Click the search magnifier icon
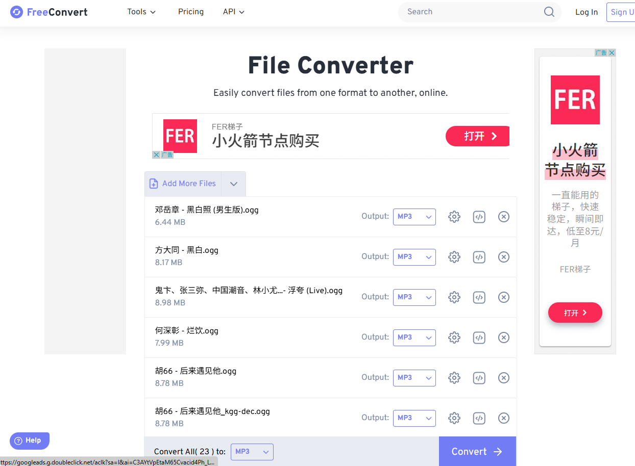Viewport: 635px width, 466px height. point(549,12)
